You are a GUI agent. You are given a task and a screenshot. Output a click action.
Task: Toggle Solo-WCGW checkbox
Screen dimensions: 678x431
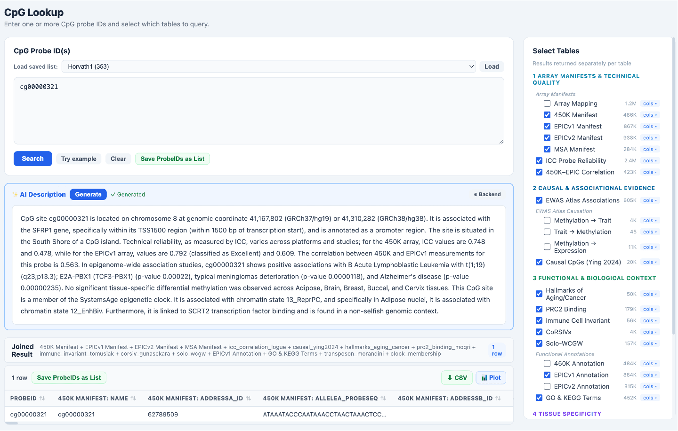click(539, 343)
